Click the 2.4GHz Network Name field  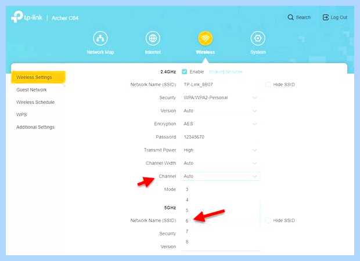[221, 85]
